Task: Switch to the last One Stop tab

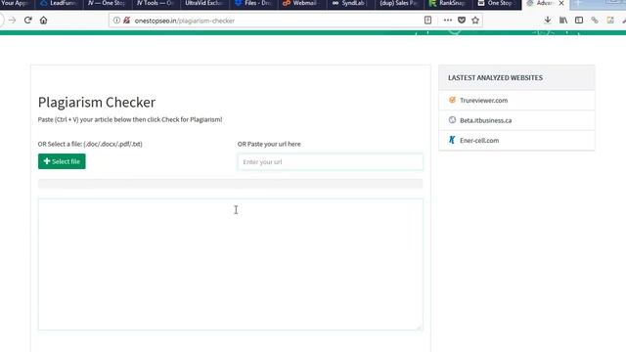Action: coord(497,4)
